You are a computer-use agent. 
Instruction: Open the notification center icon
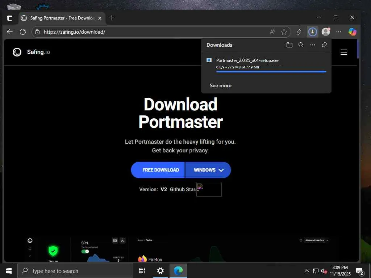pos(360,271)
